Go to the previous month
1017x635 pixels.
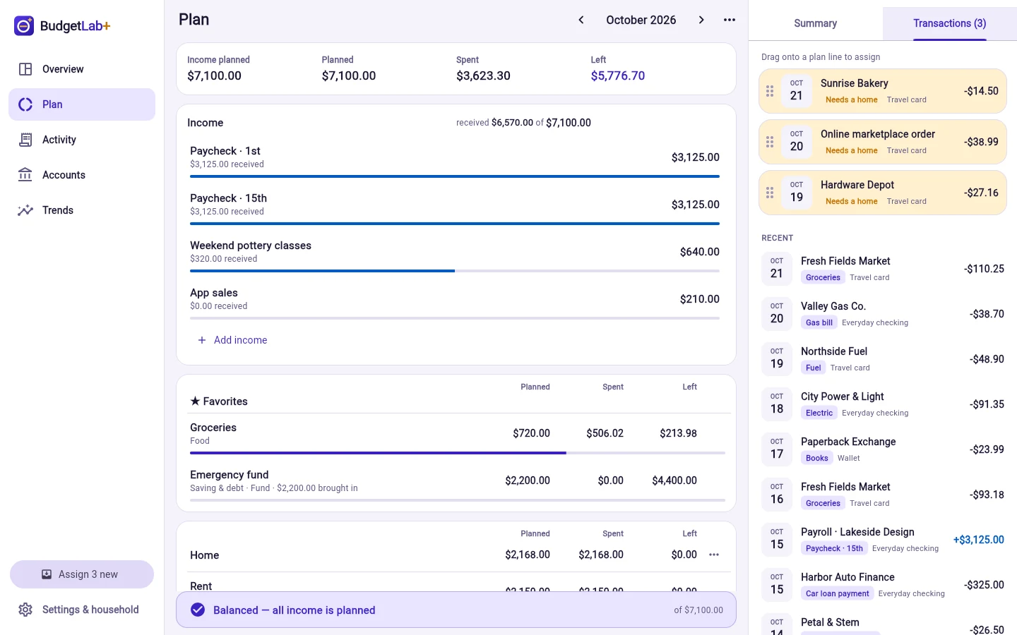coord(581,20)
